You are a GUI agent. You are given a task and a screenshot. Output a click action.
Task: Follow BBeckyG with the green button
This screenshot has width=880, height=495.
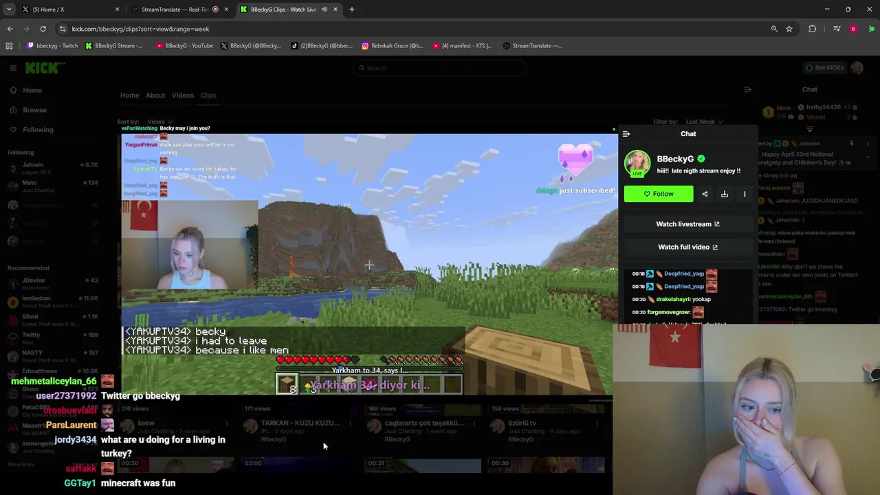coord(659,194)
